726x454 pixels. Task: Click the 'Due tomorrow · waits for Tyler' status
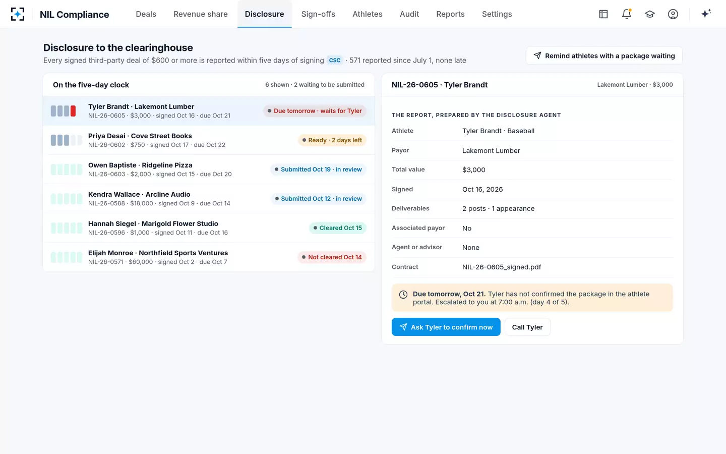[315, 111]
